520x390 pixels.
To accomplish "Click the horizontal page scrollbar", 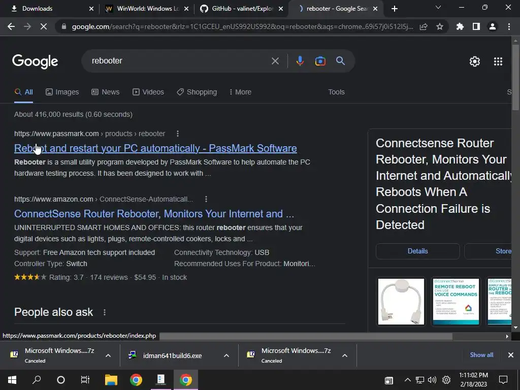I will tap(306, 336).
